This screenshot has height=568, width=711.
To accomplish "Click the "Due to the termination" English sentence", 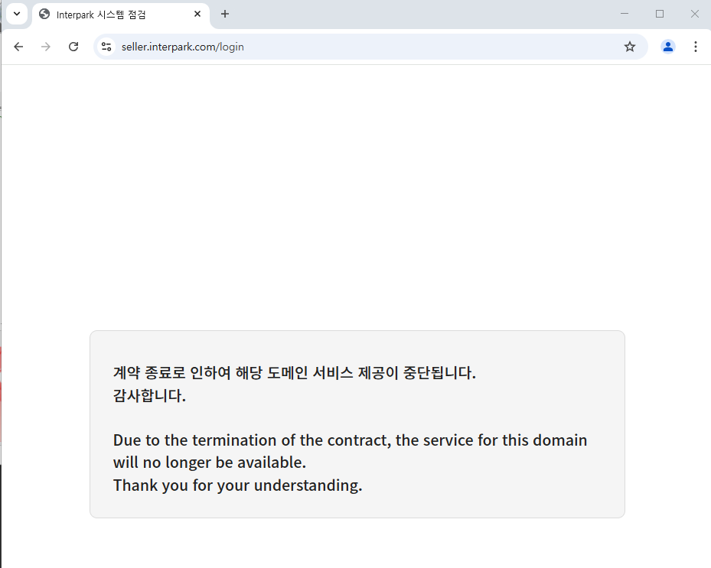I will point(350,451).
